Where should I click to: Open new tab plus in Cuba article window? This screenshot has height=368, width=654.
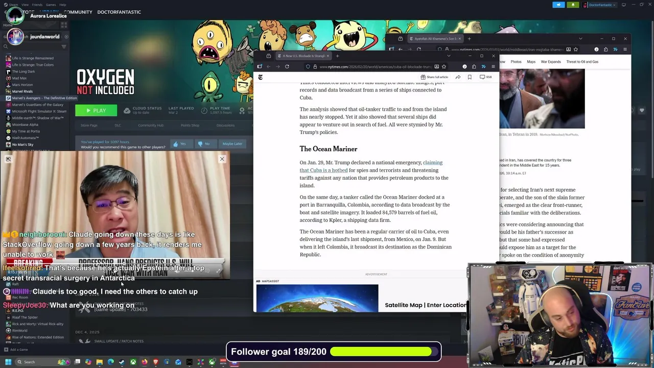coord(337,56)
